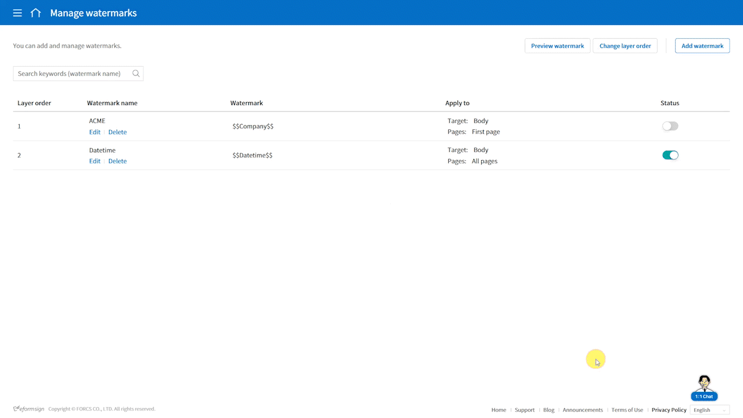The image size is (743, 418).
Task: Delete the ACME watermark
Action: (117, 132)
